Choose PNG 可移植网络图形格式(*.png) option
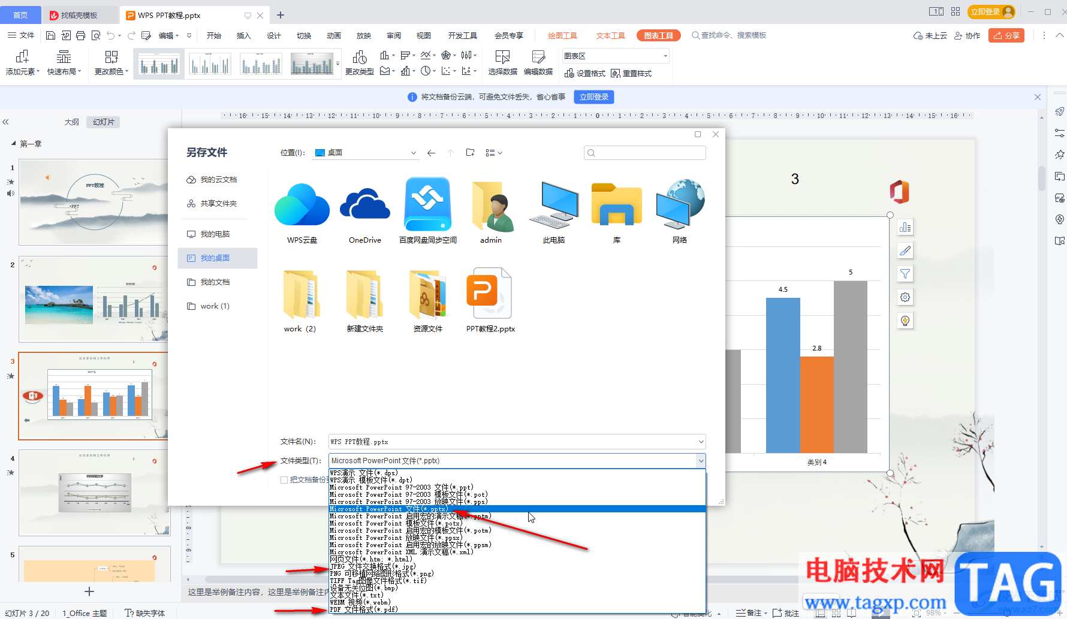The height and width of the screenshot is (619, 1067). point(517,573)
